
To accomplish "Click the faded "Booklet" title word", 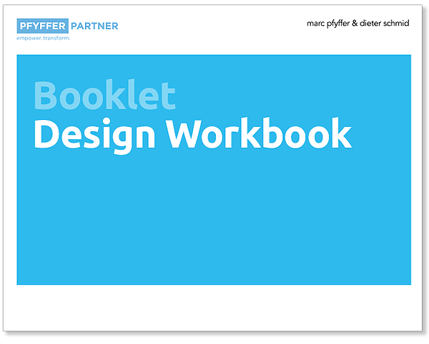I will (x=104, y=96).
